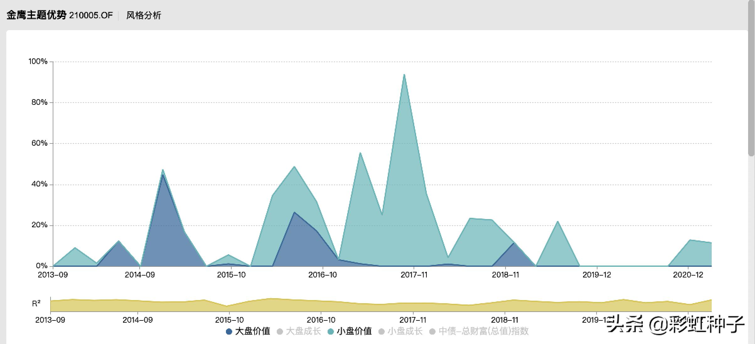The image size is (755, 344).
Task: Click the R² label left of band
Action: (x=36, y=304)
